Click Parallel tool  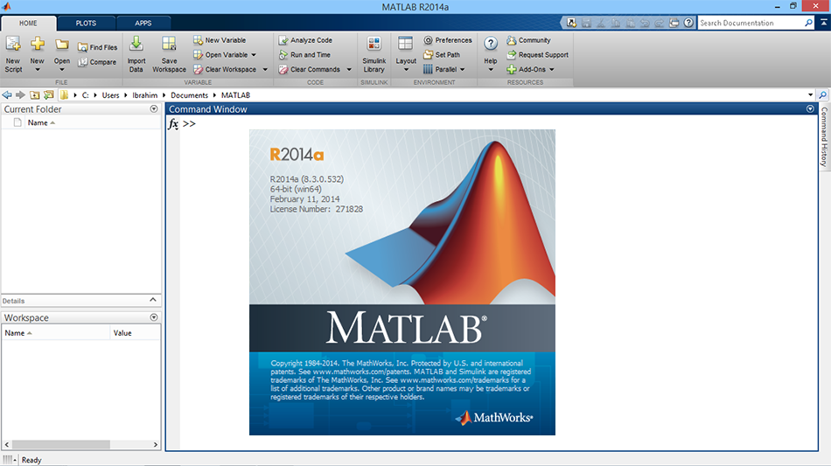tap(440, 69)
